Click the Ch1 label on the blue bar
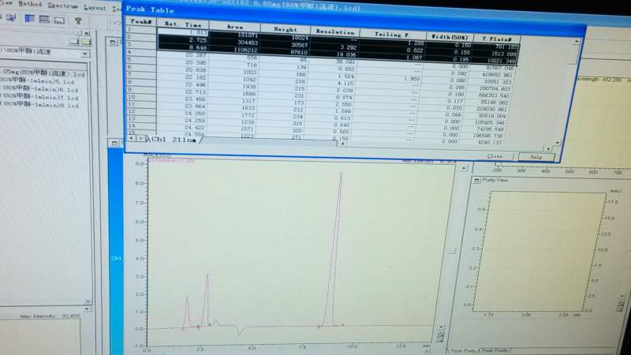The image size is (631, 355). [116, 259]
